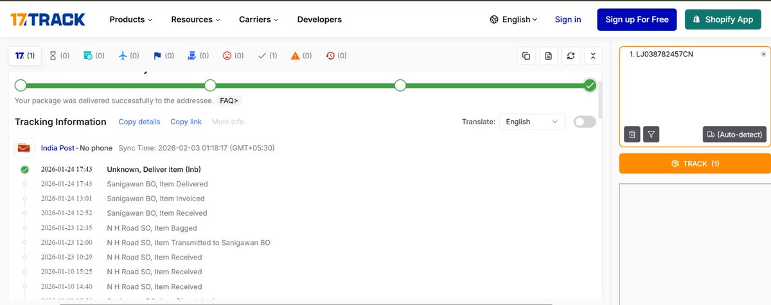Click the globe language icon
The height and width of the screenshot is (305, 771).
pyautogui.click(x=494, y=19)
